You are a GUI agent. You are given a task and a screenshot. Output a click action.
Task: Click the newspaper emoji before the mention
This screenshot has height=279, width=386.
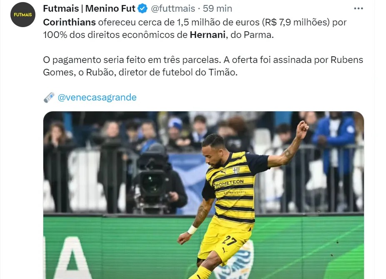tap(49, 97)
